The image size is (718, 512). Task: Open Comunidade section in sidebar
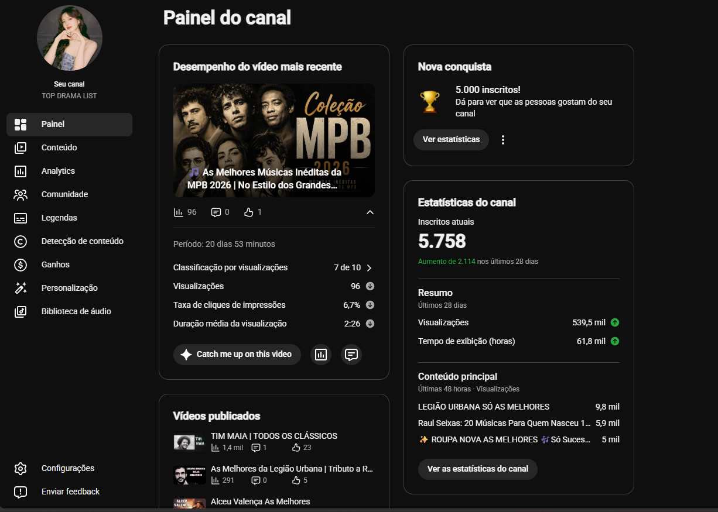[x=69, y=195]
